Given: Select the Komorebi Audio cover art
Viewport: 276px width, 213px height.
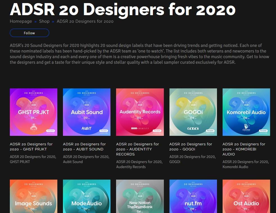Looking at the screenshot, I should 246,112.
